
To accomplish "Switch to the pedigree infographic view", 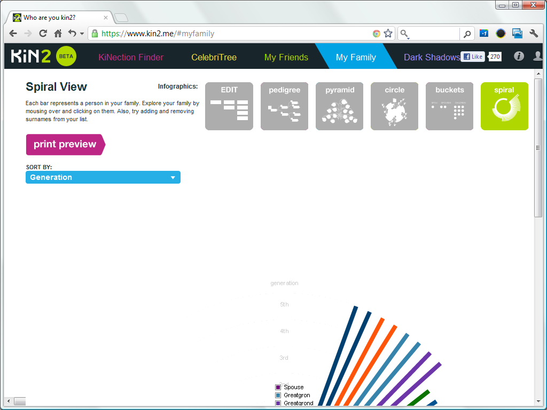I will tap(284, 106).
